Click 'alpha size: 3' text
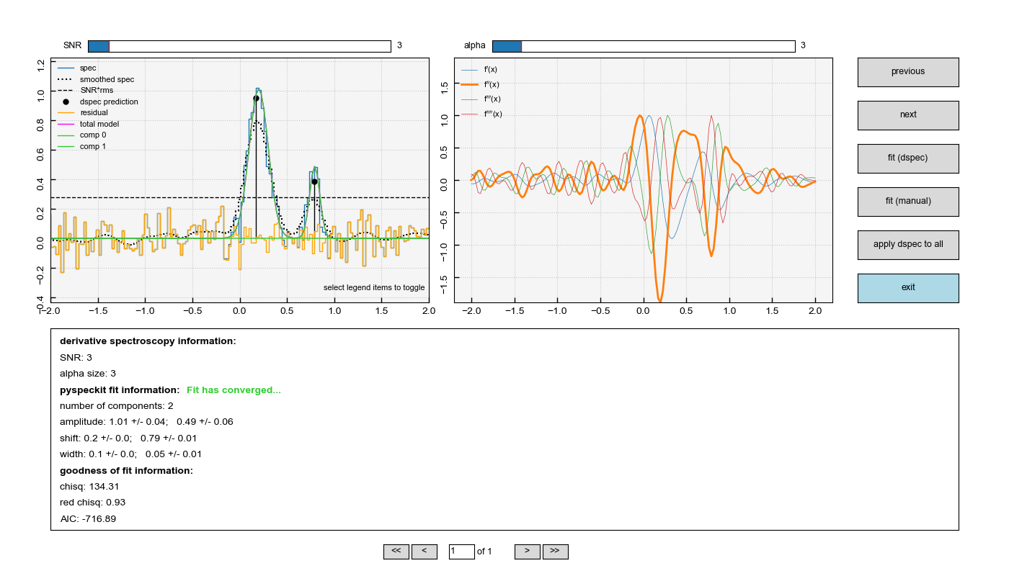 pyautogui.click(x=88, y=374)
